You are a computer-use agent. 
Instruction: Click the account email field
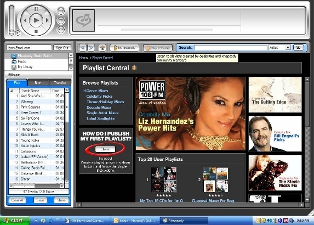coord(29,48)
